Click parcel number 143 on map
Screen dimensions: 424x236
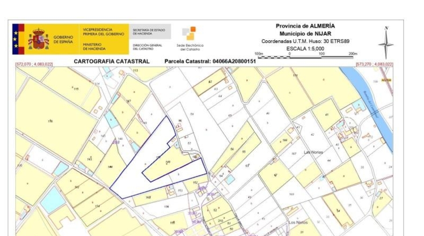(90, 159)
